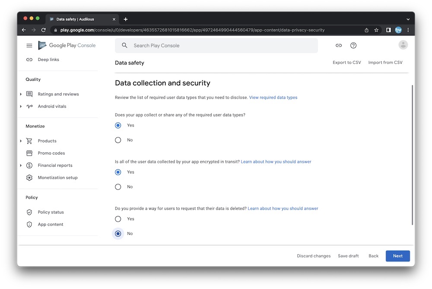
Task: Go back with the browser back arrow
Action: (x=24, y=30)
